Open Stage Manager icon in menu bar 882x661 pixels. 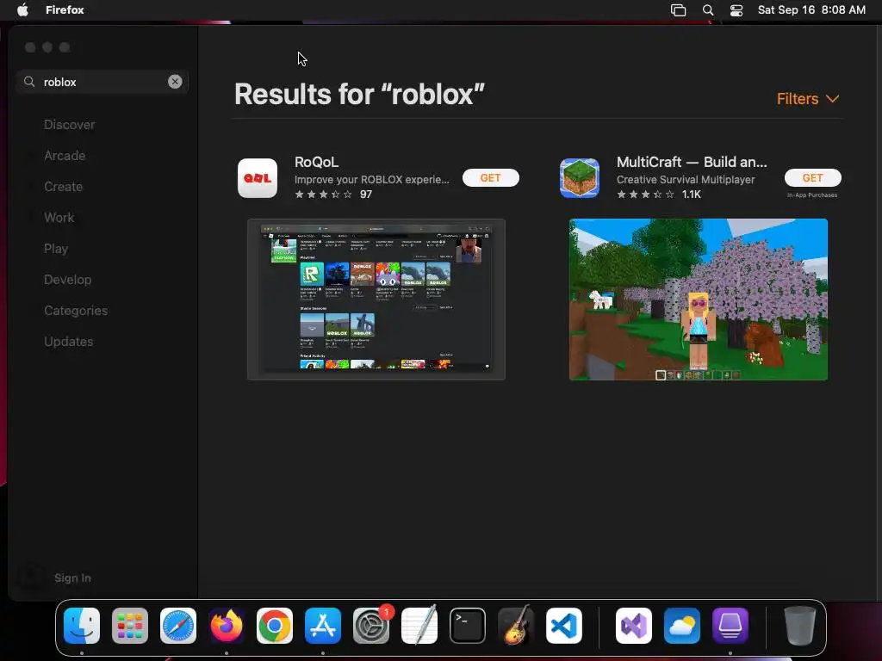pyautogui.click(x=679, y=9)
